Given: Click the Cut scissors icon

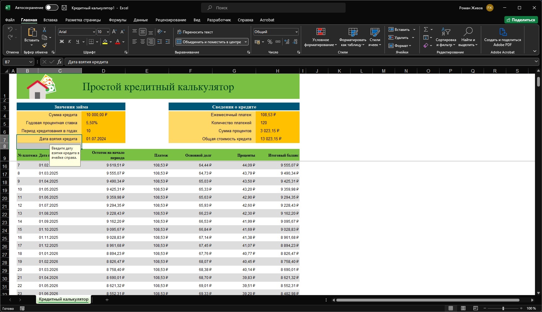Looking at the screenshot, I should pos(44,29).
